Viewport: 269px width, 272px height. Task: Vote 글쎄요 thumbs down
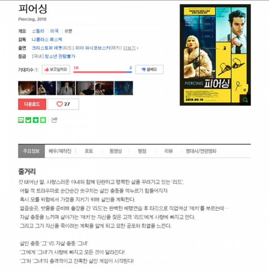tap(149, 70)
